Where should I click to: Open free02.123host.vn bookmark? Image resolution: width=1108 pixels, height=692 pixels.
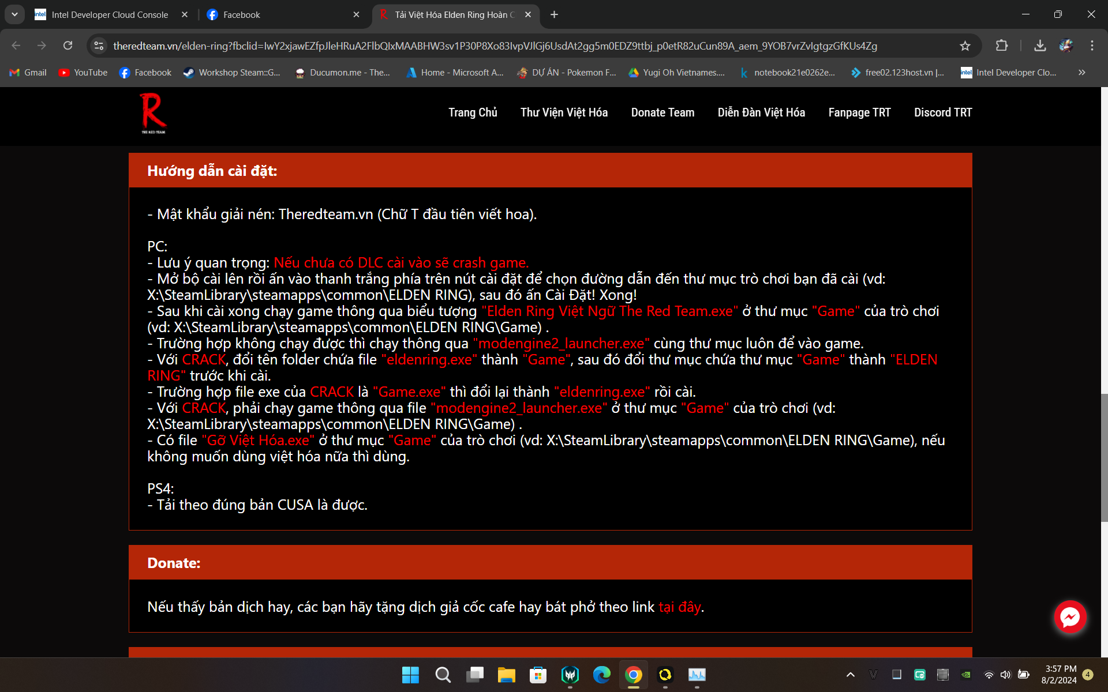point(897,73)
